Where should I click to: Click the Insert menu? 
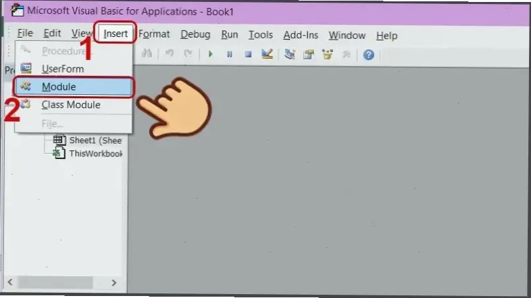point(115,34)
